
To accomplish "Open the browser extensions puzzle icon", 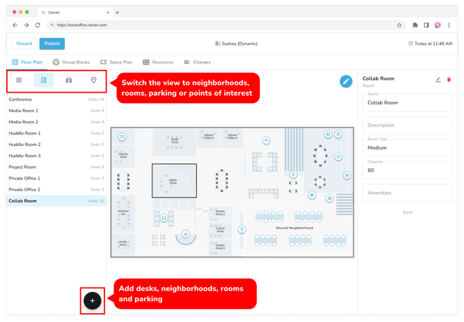I will point(415,25).
